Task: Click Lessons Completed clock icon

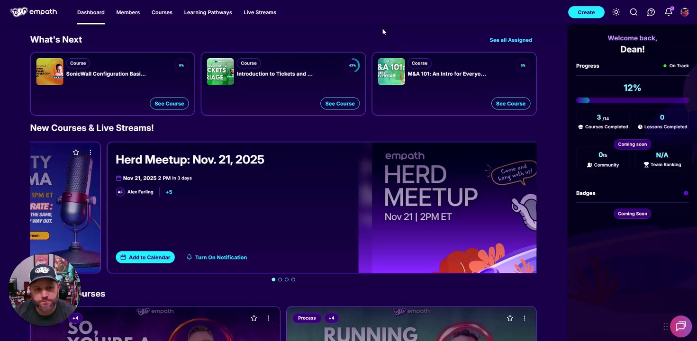Action: [640, 127]
